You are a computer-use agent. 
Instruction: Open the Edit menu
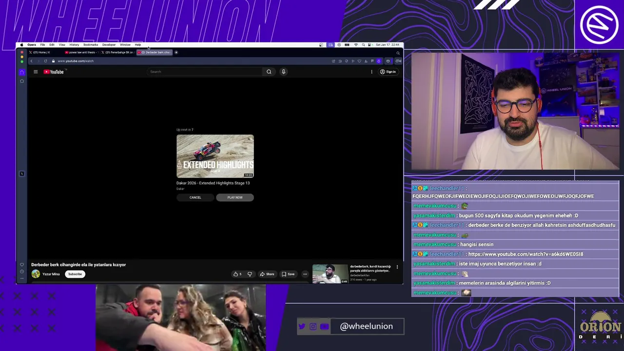pyautogui.click(x=52, y=45)
